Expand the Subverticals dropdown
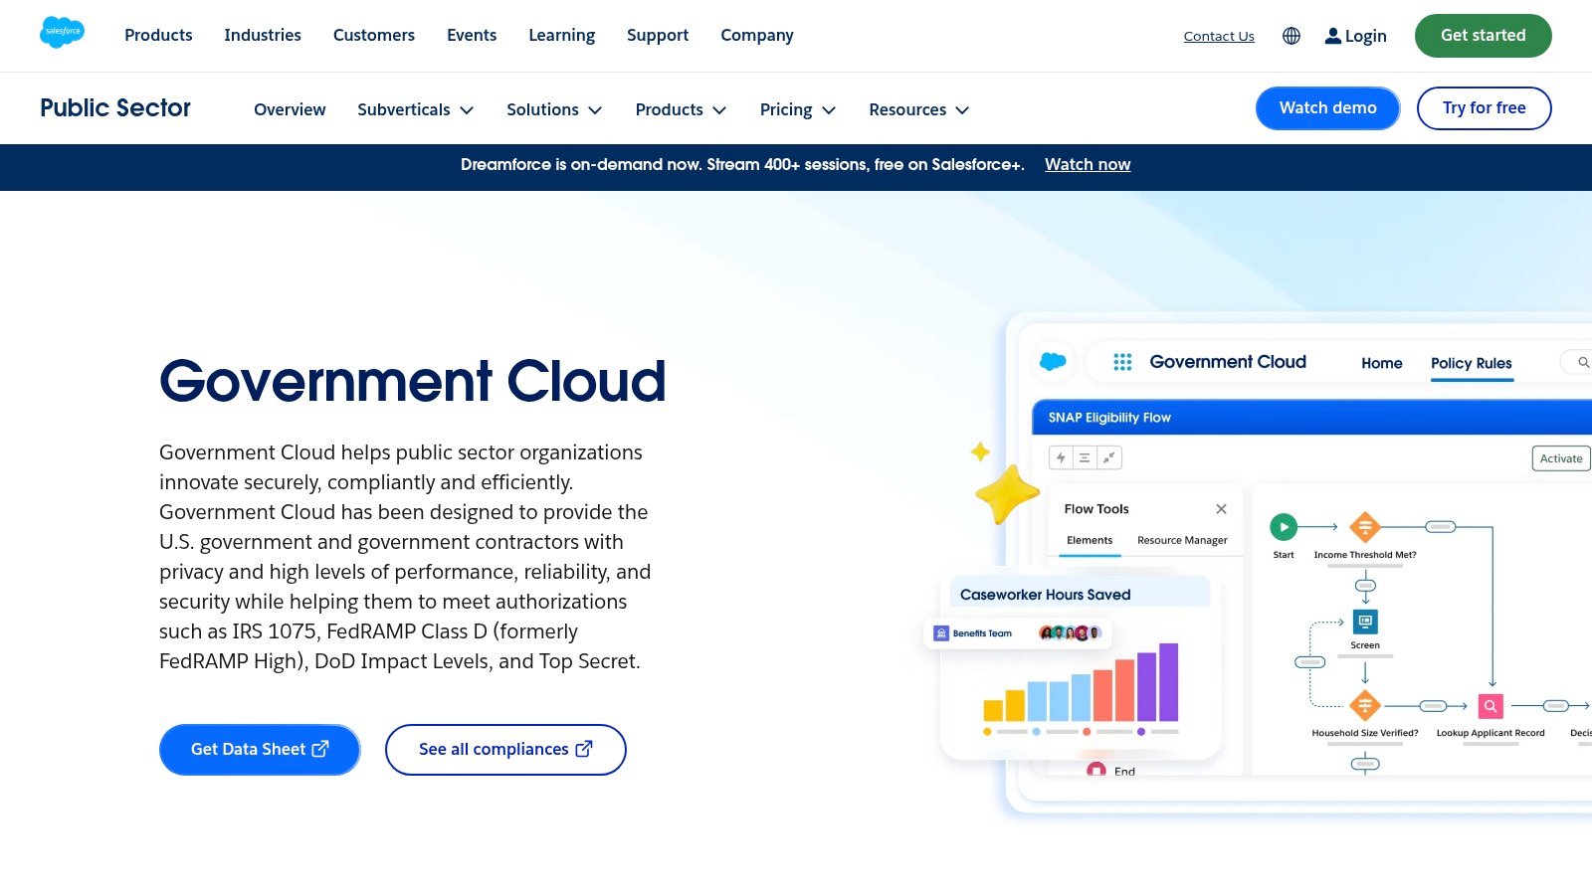The image size is (1592, 895). pos(416,109)
